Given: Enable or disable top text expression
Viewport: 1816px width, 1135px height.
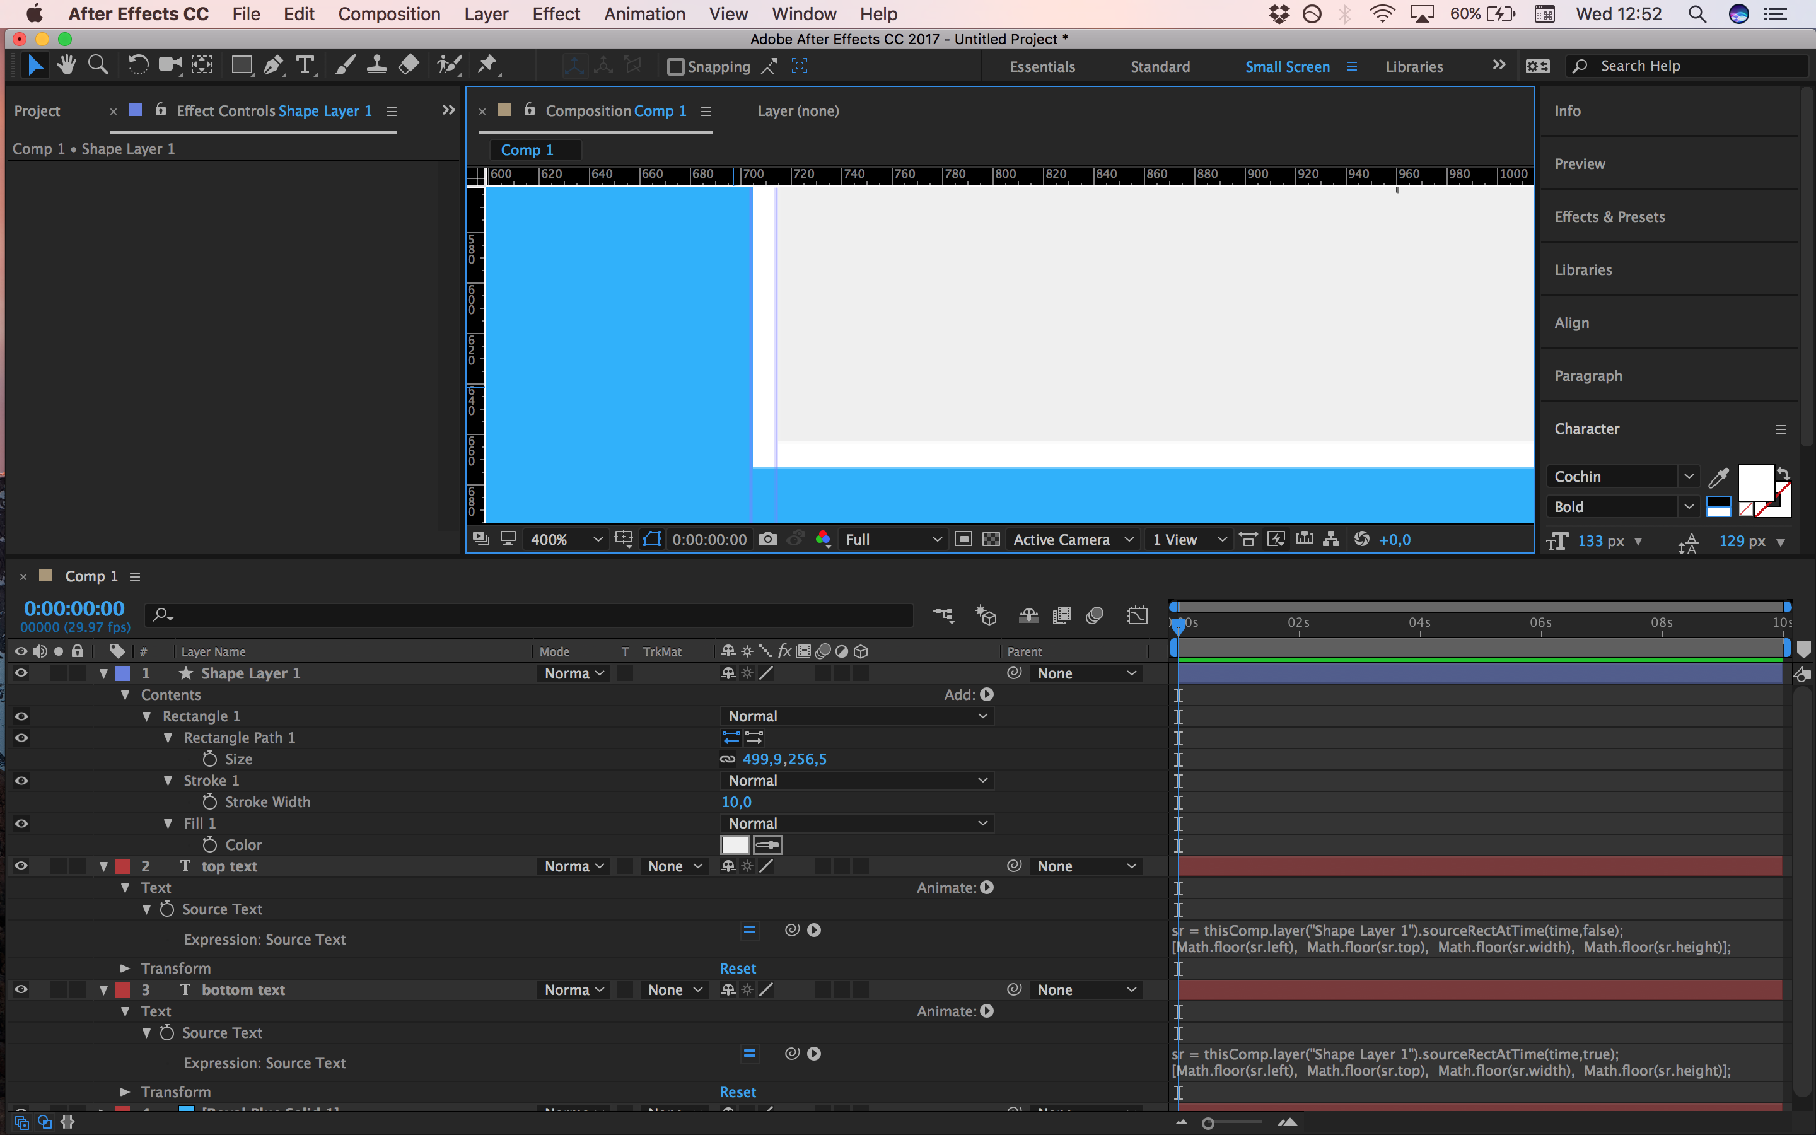Looking at the screenshot, I should tap(749, 930).
